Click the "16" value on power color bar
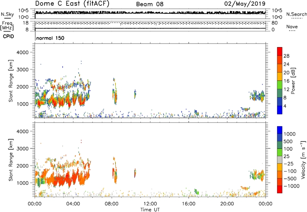 [286, 81]
